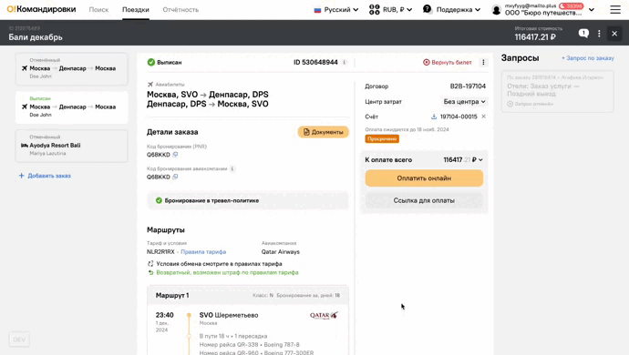Select the cancelled Москва–Денпасар flight order card
Viewport: 629px width, 355px height.
click(x=71, y=68)
